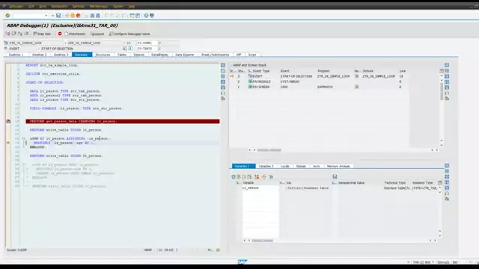Image resolution: width=479 pixels, height=269 pixels.
Task: Click the SAP logo in the bottom status bar
Action: tap(242, 262)
